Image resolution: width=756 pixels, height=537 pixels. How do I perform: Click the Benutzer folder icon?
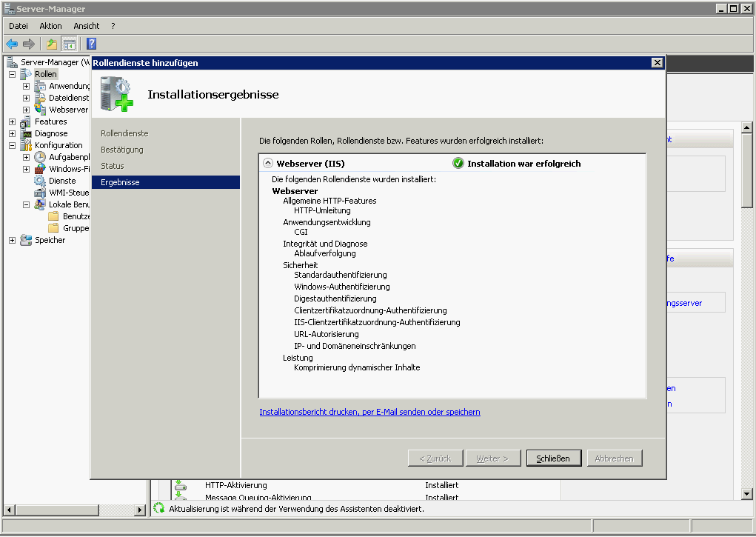(53, 216)
